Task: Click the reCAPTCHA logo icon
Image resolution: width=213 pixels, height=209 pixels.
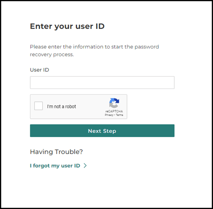Action: 114,103
